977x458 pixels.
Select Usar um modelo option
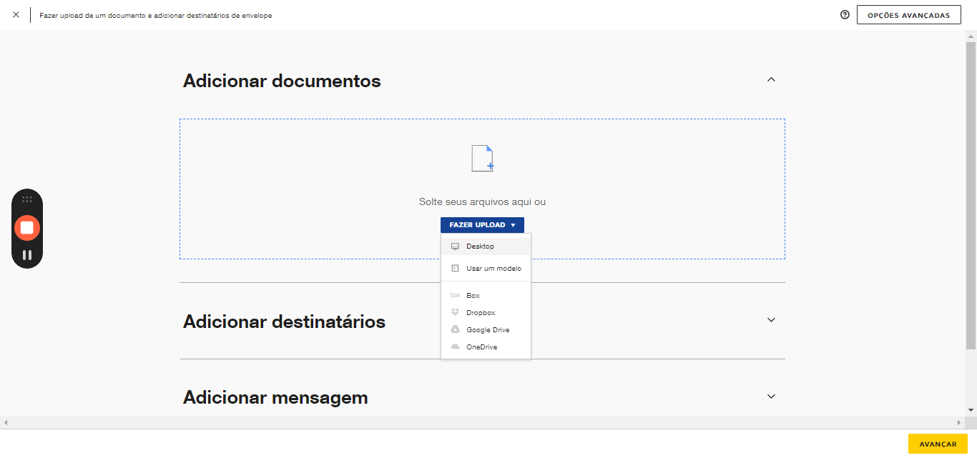486,269
